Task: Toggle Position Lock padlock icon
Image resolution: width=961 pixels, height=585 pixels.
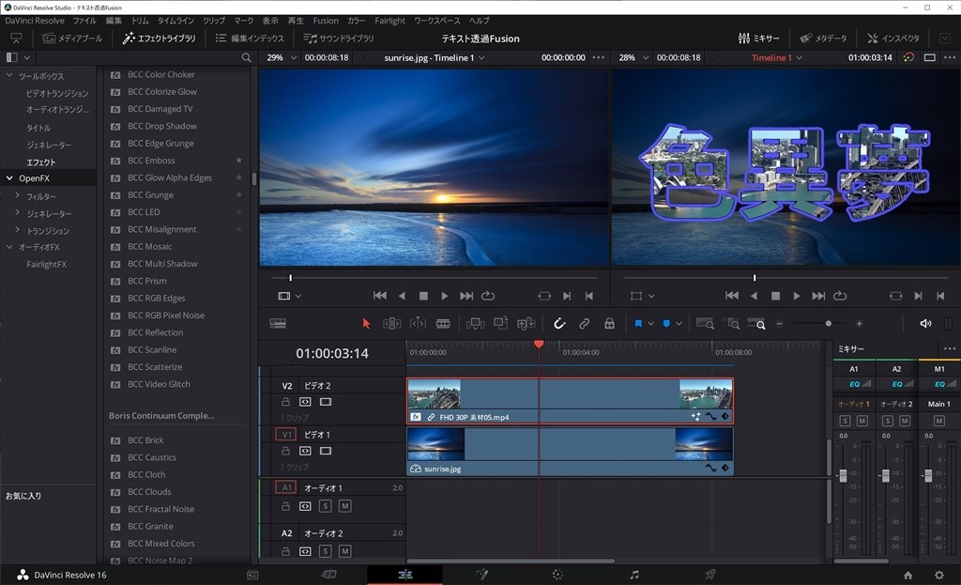Action: [609, 323]
